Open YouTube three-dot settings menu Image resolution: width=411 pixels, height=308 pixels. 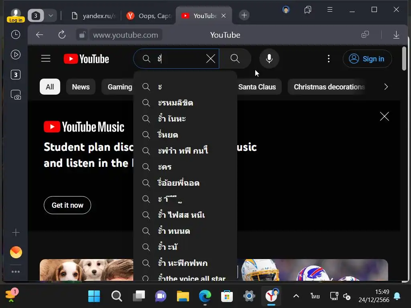pyautogui.click(x=329, y=59)
